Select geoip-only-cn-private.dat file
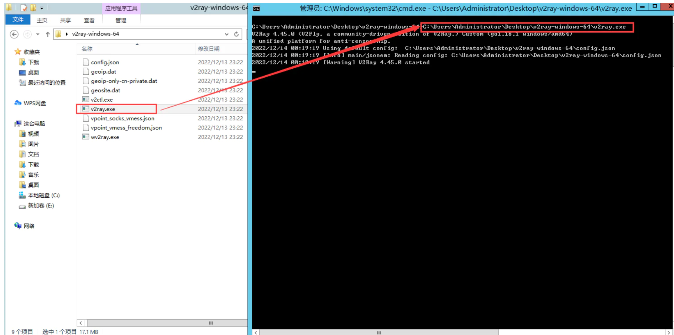The image size is (674, 335). click(124, 81)
